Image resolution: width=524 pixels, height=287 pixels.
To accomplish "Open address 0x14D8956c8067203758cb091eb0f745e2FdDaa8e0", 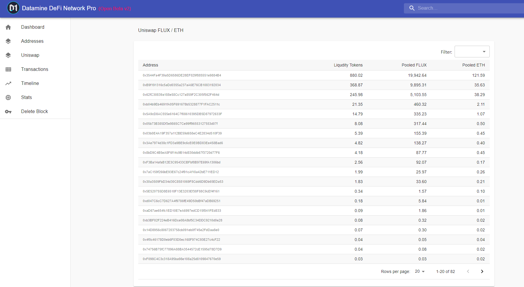I will pos(181,230).
